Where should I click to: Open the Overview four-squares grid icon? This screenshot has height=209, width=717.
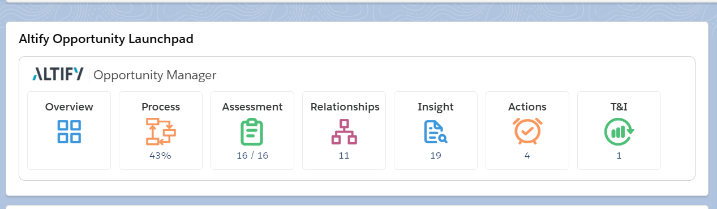(x=69, y=131)
